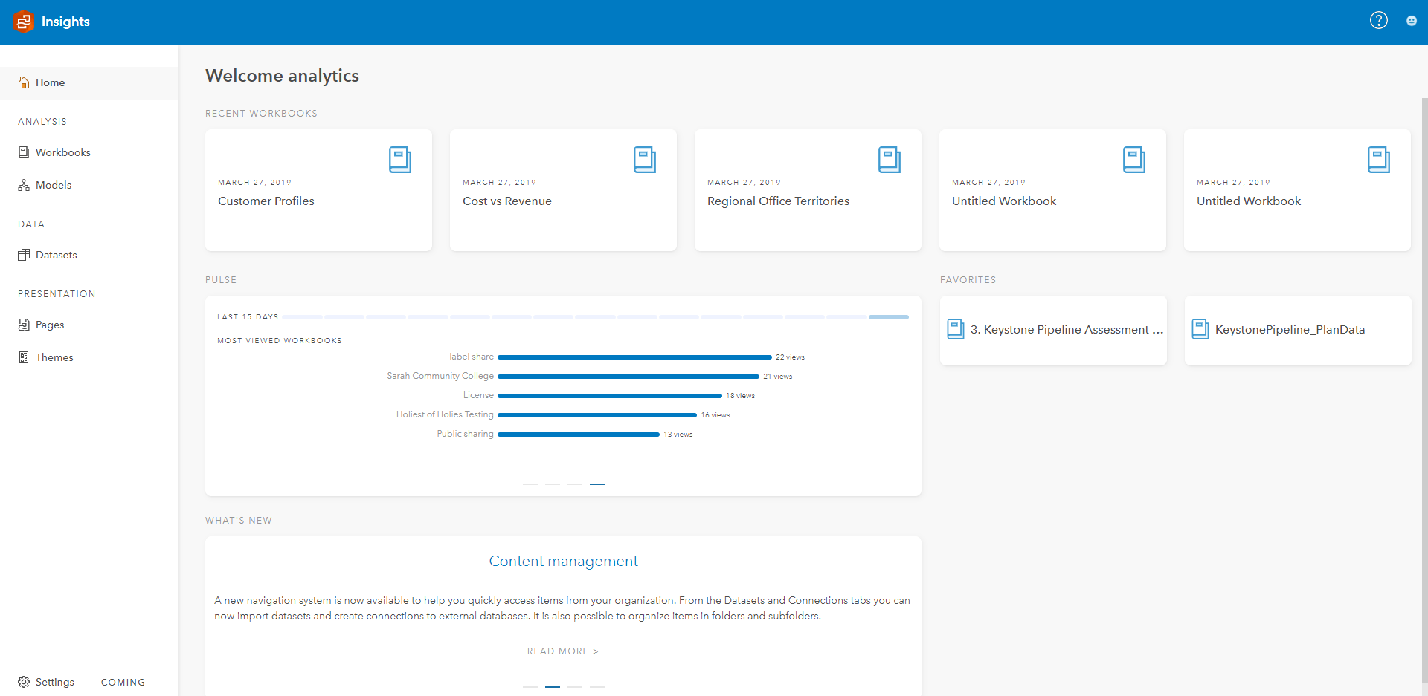Click the Keystone Pipeline Assessment favorite icon
The height and width of the screenshot is (696, 1428).
click(x=955, y=329)
